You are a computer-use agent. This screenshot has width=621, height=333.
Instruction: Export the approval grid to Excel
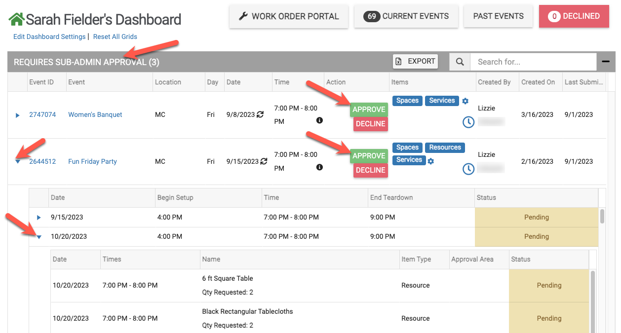click(x=415, y=62)
